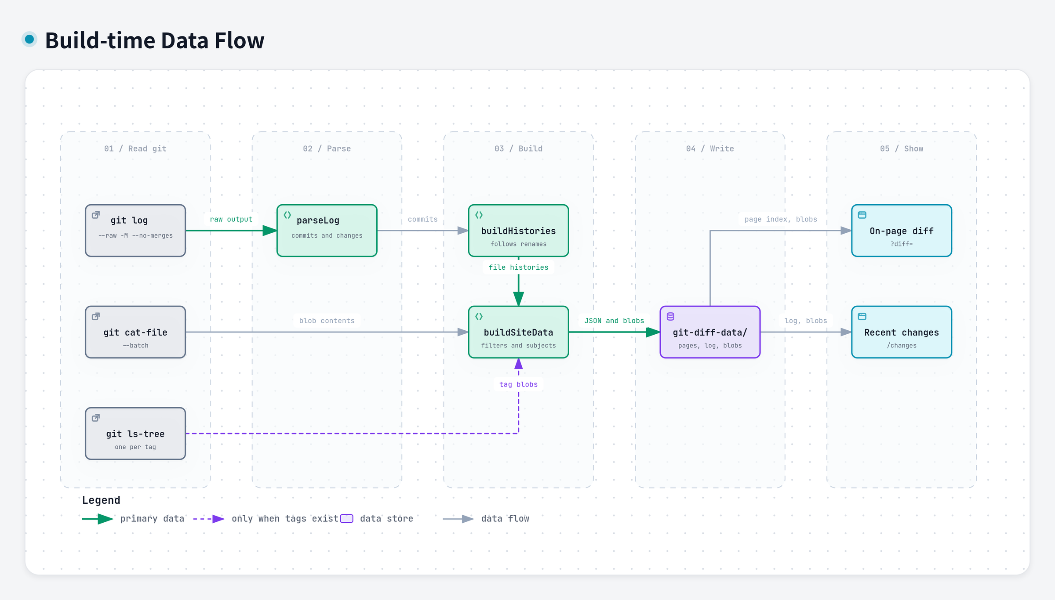Click the "04 / Write" column header
Viewport: 1055px width, 600px height.
pos(710,148)
